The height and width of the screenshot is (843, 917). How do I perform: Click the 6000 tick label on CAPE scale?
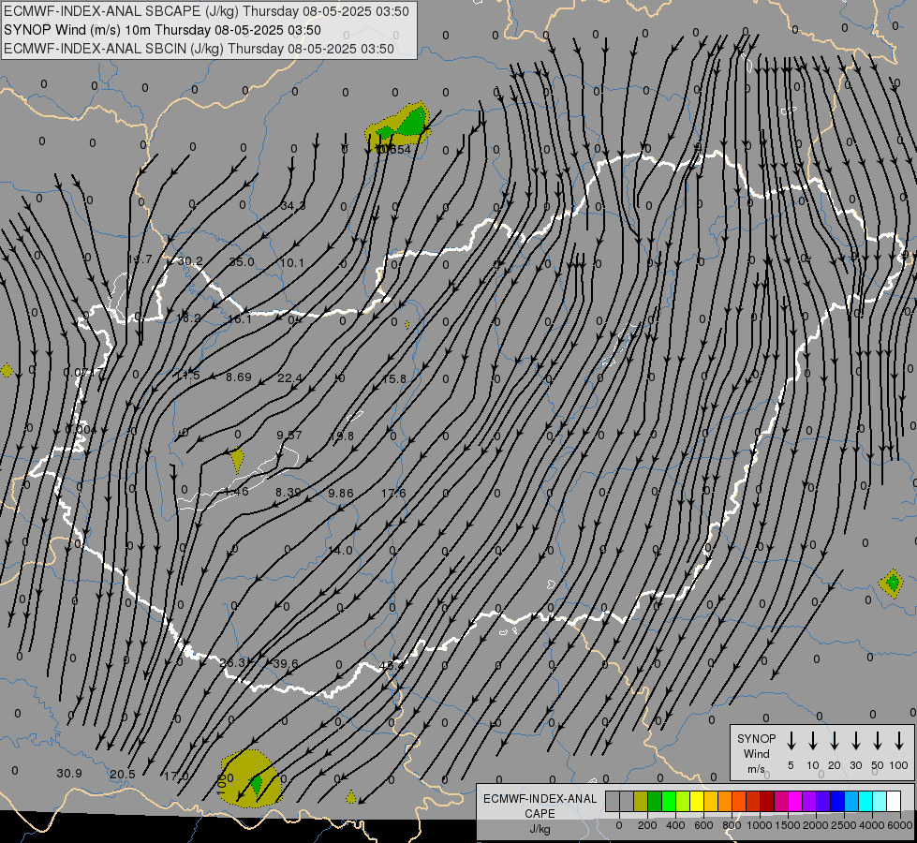click(900, 825)
